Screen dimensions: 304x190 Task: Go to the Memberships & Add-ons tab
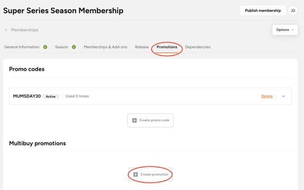105,47
